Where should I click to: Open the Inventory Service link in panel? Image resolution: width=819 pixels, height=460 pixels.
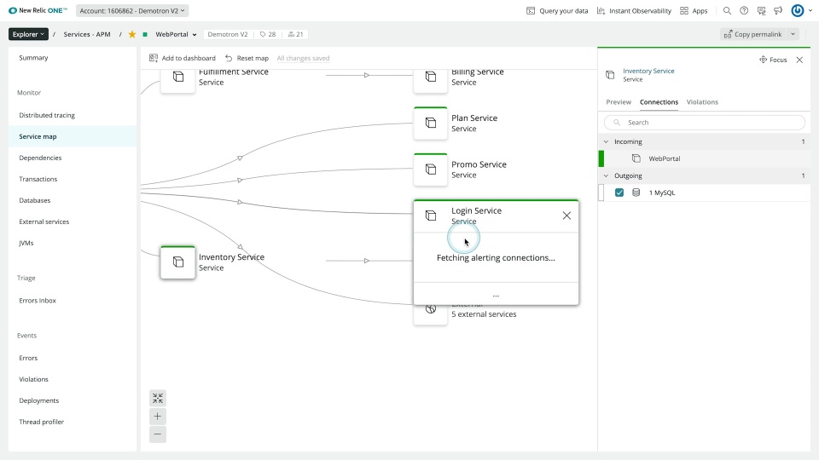648,71
